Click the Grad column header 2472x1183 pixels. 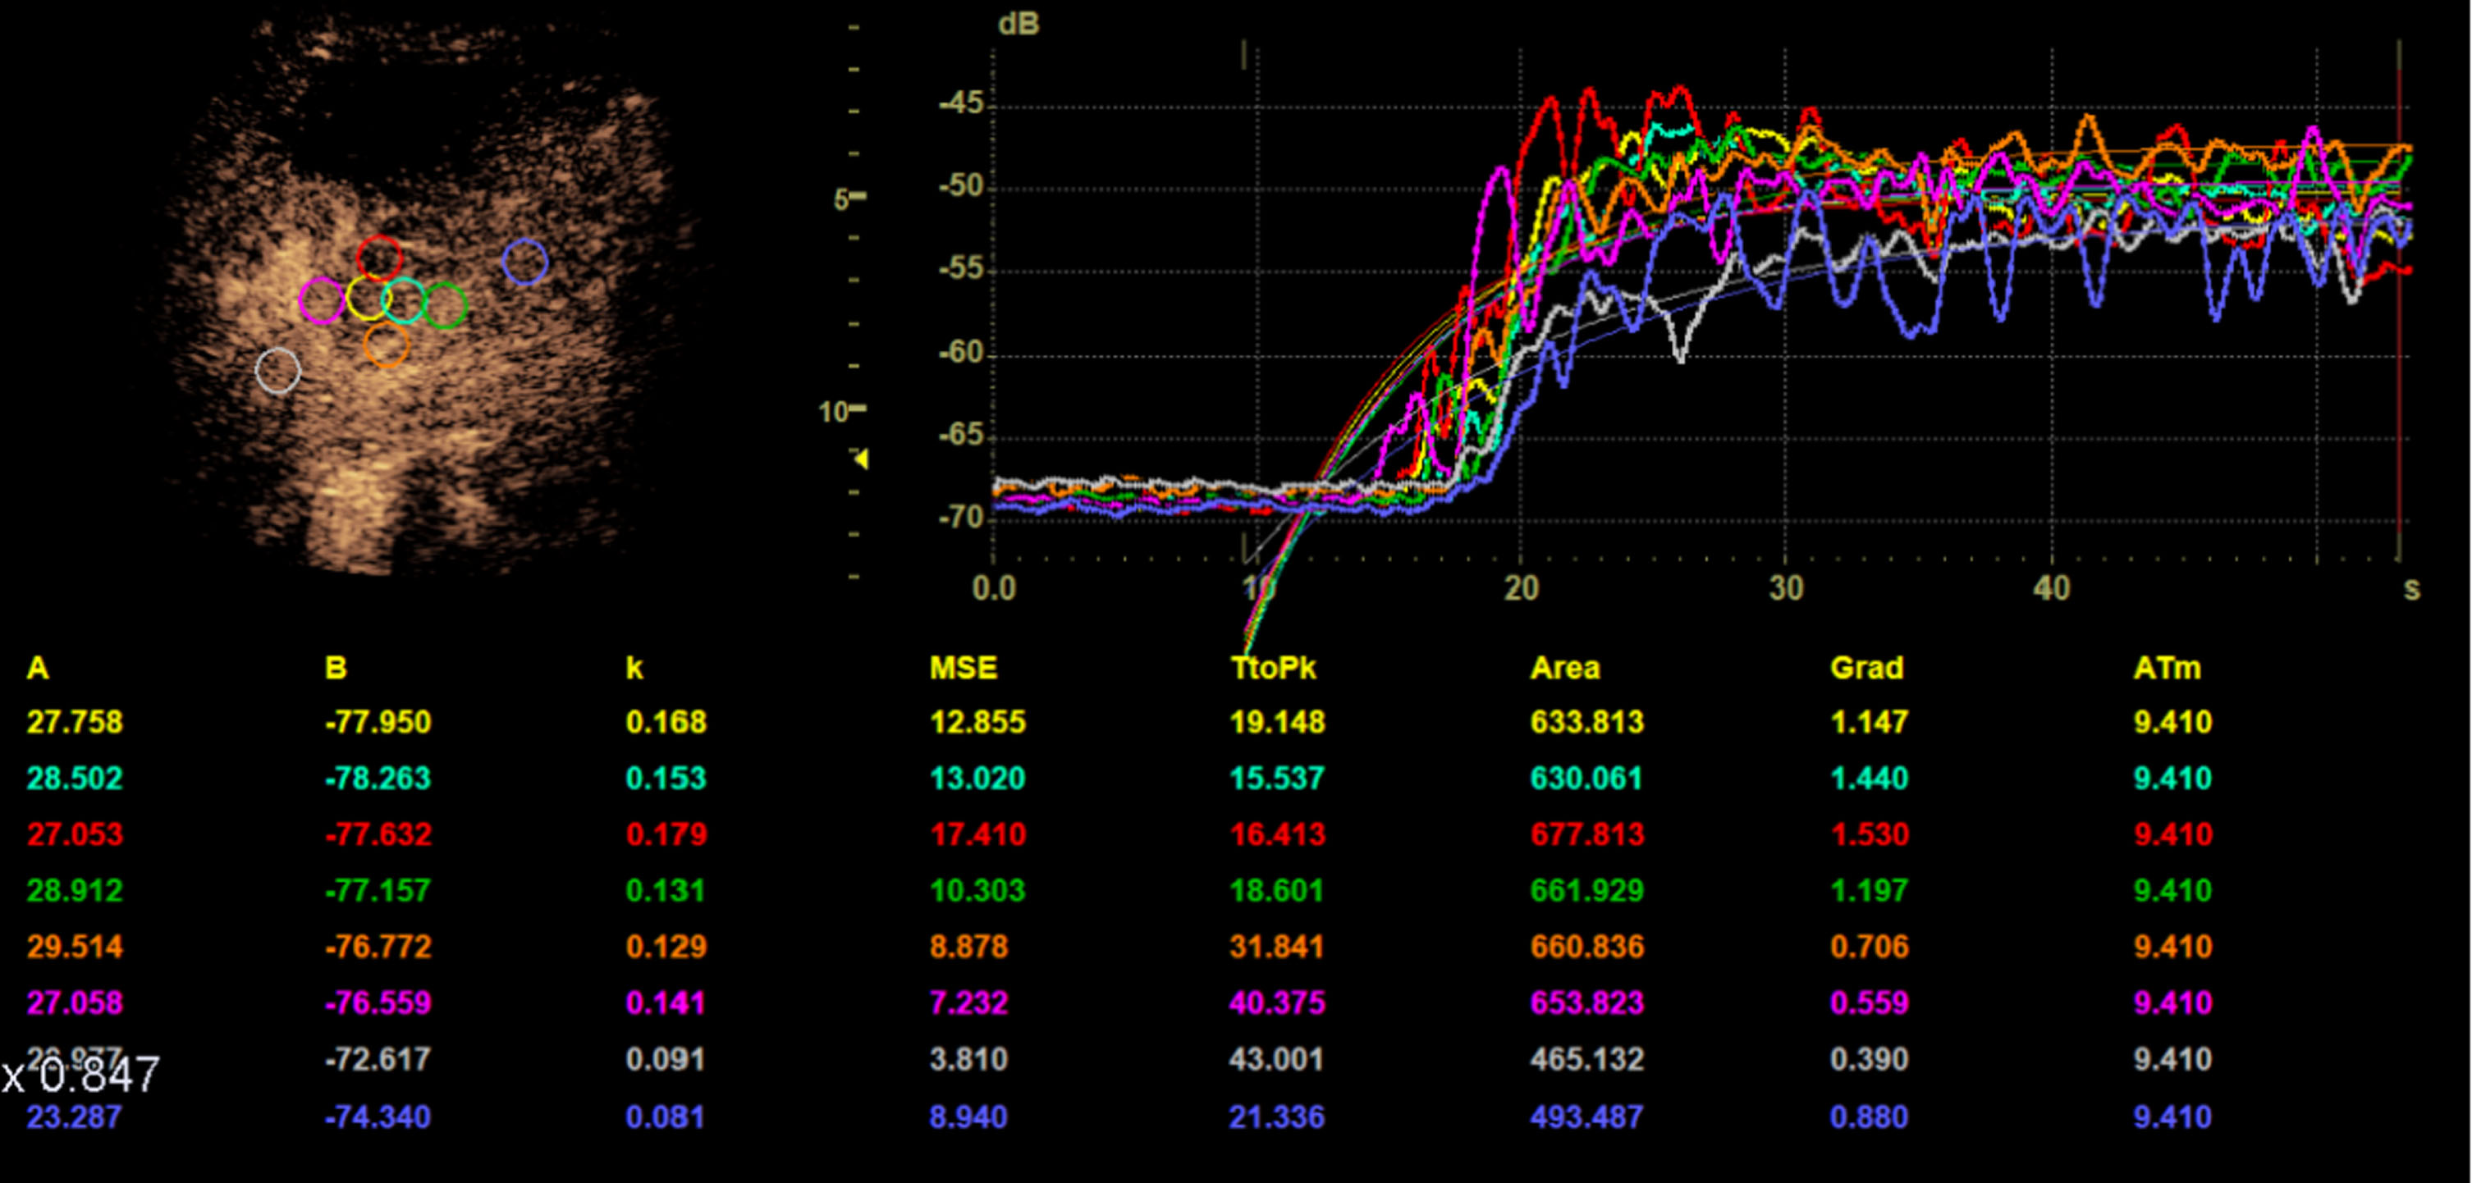click(1866, 668)
